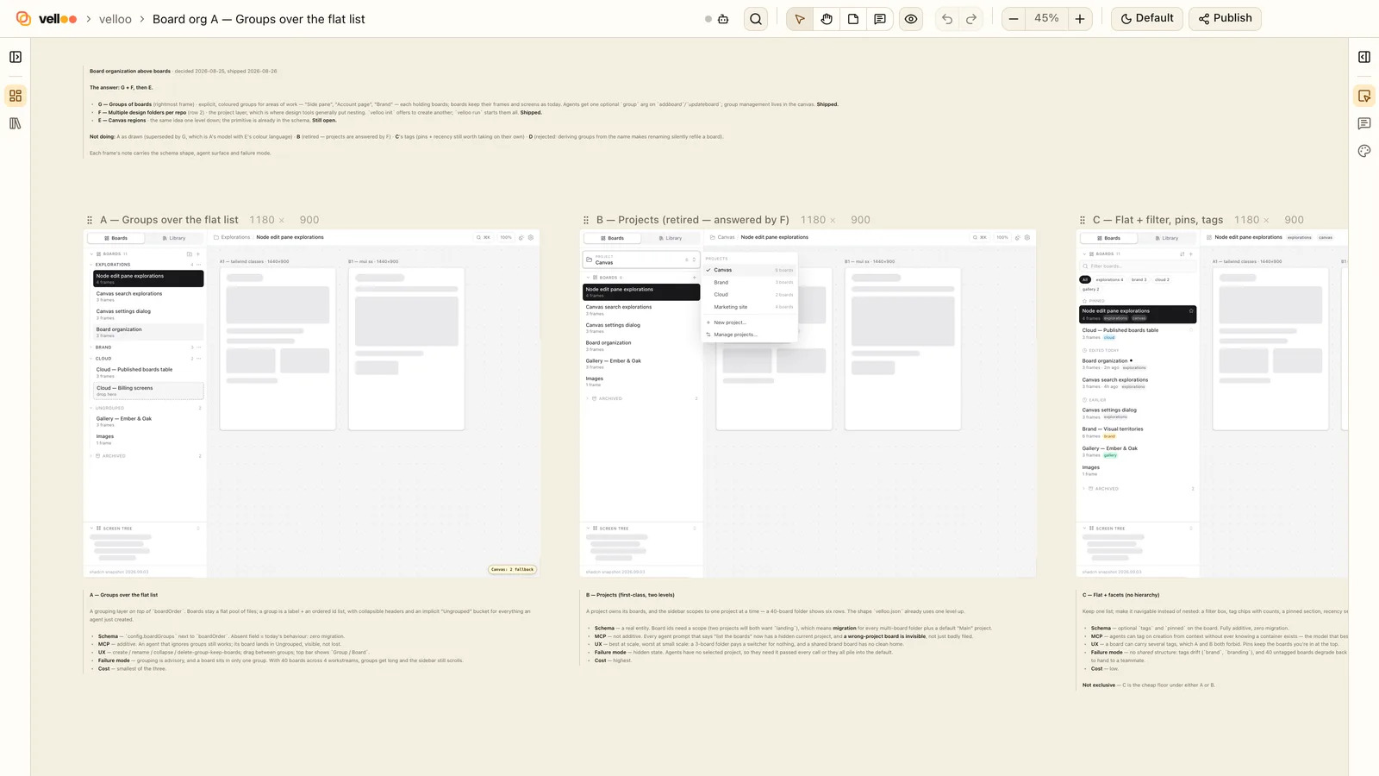Open the boards grid icon in left rail
Image resolution: width=1379 pixels, height=776 pixels.
(16, 96)
